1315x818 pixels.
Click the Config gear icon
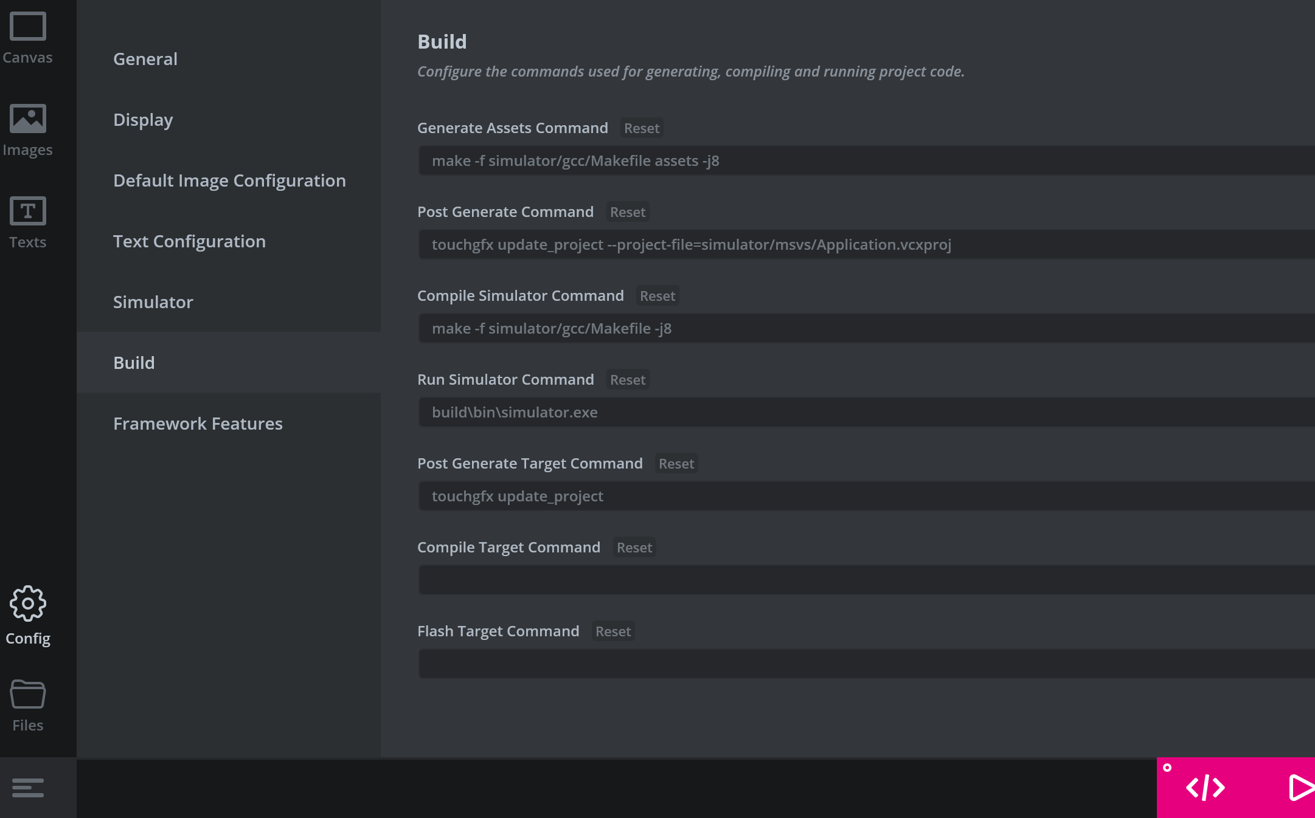pos(27,603)
